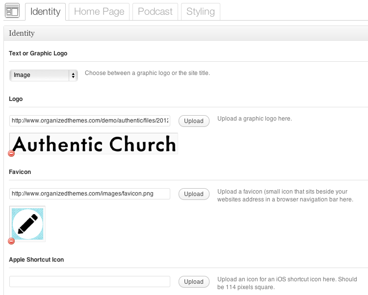This screenshot has width=368, height=295.
Task: Open the Image logo type dropdown
Action: pyautogui.click(x=44, y=75)
